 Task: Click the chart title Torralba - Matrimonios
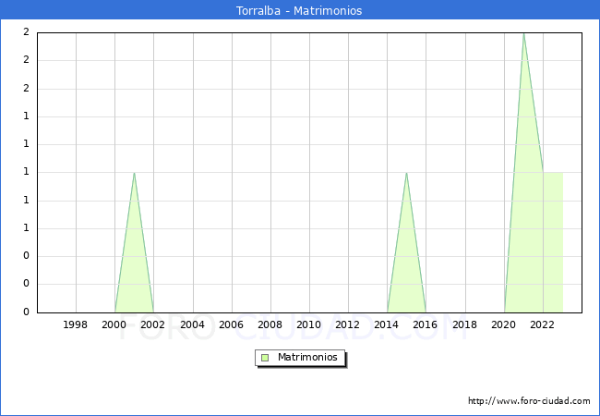pos(300,11)
